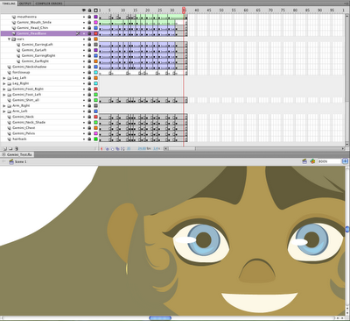Expand the Leg_Left layer folder

4,78
